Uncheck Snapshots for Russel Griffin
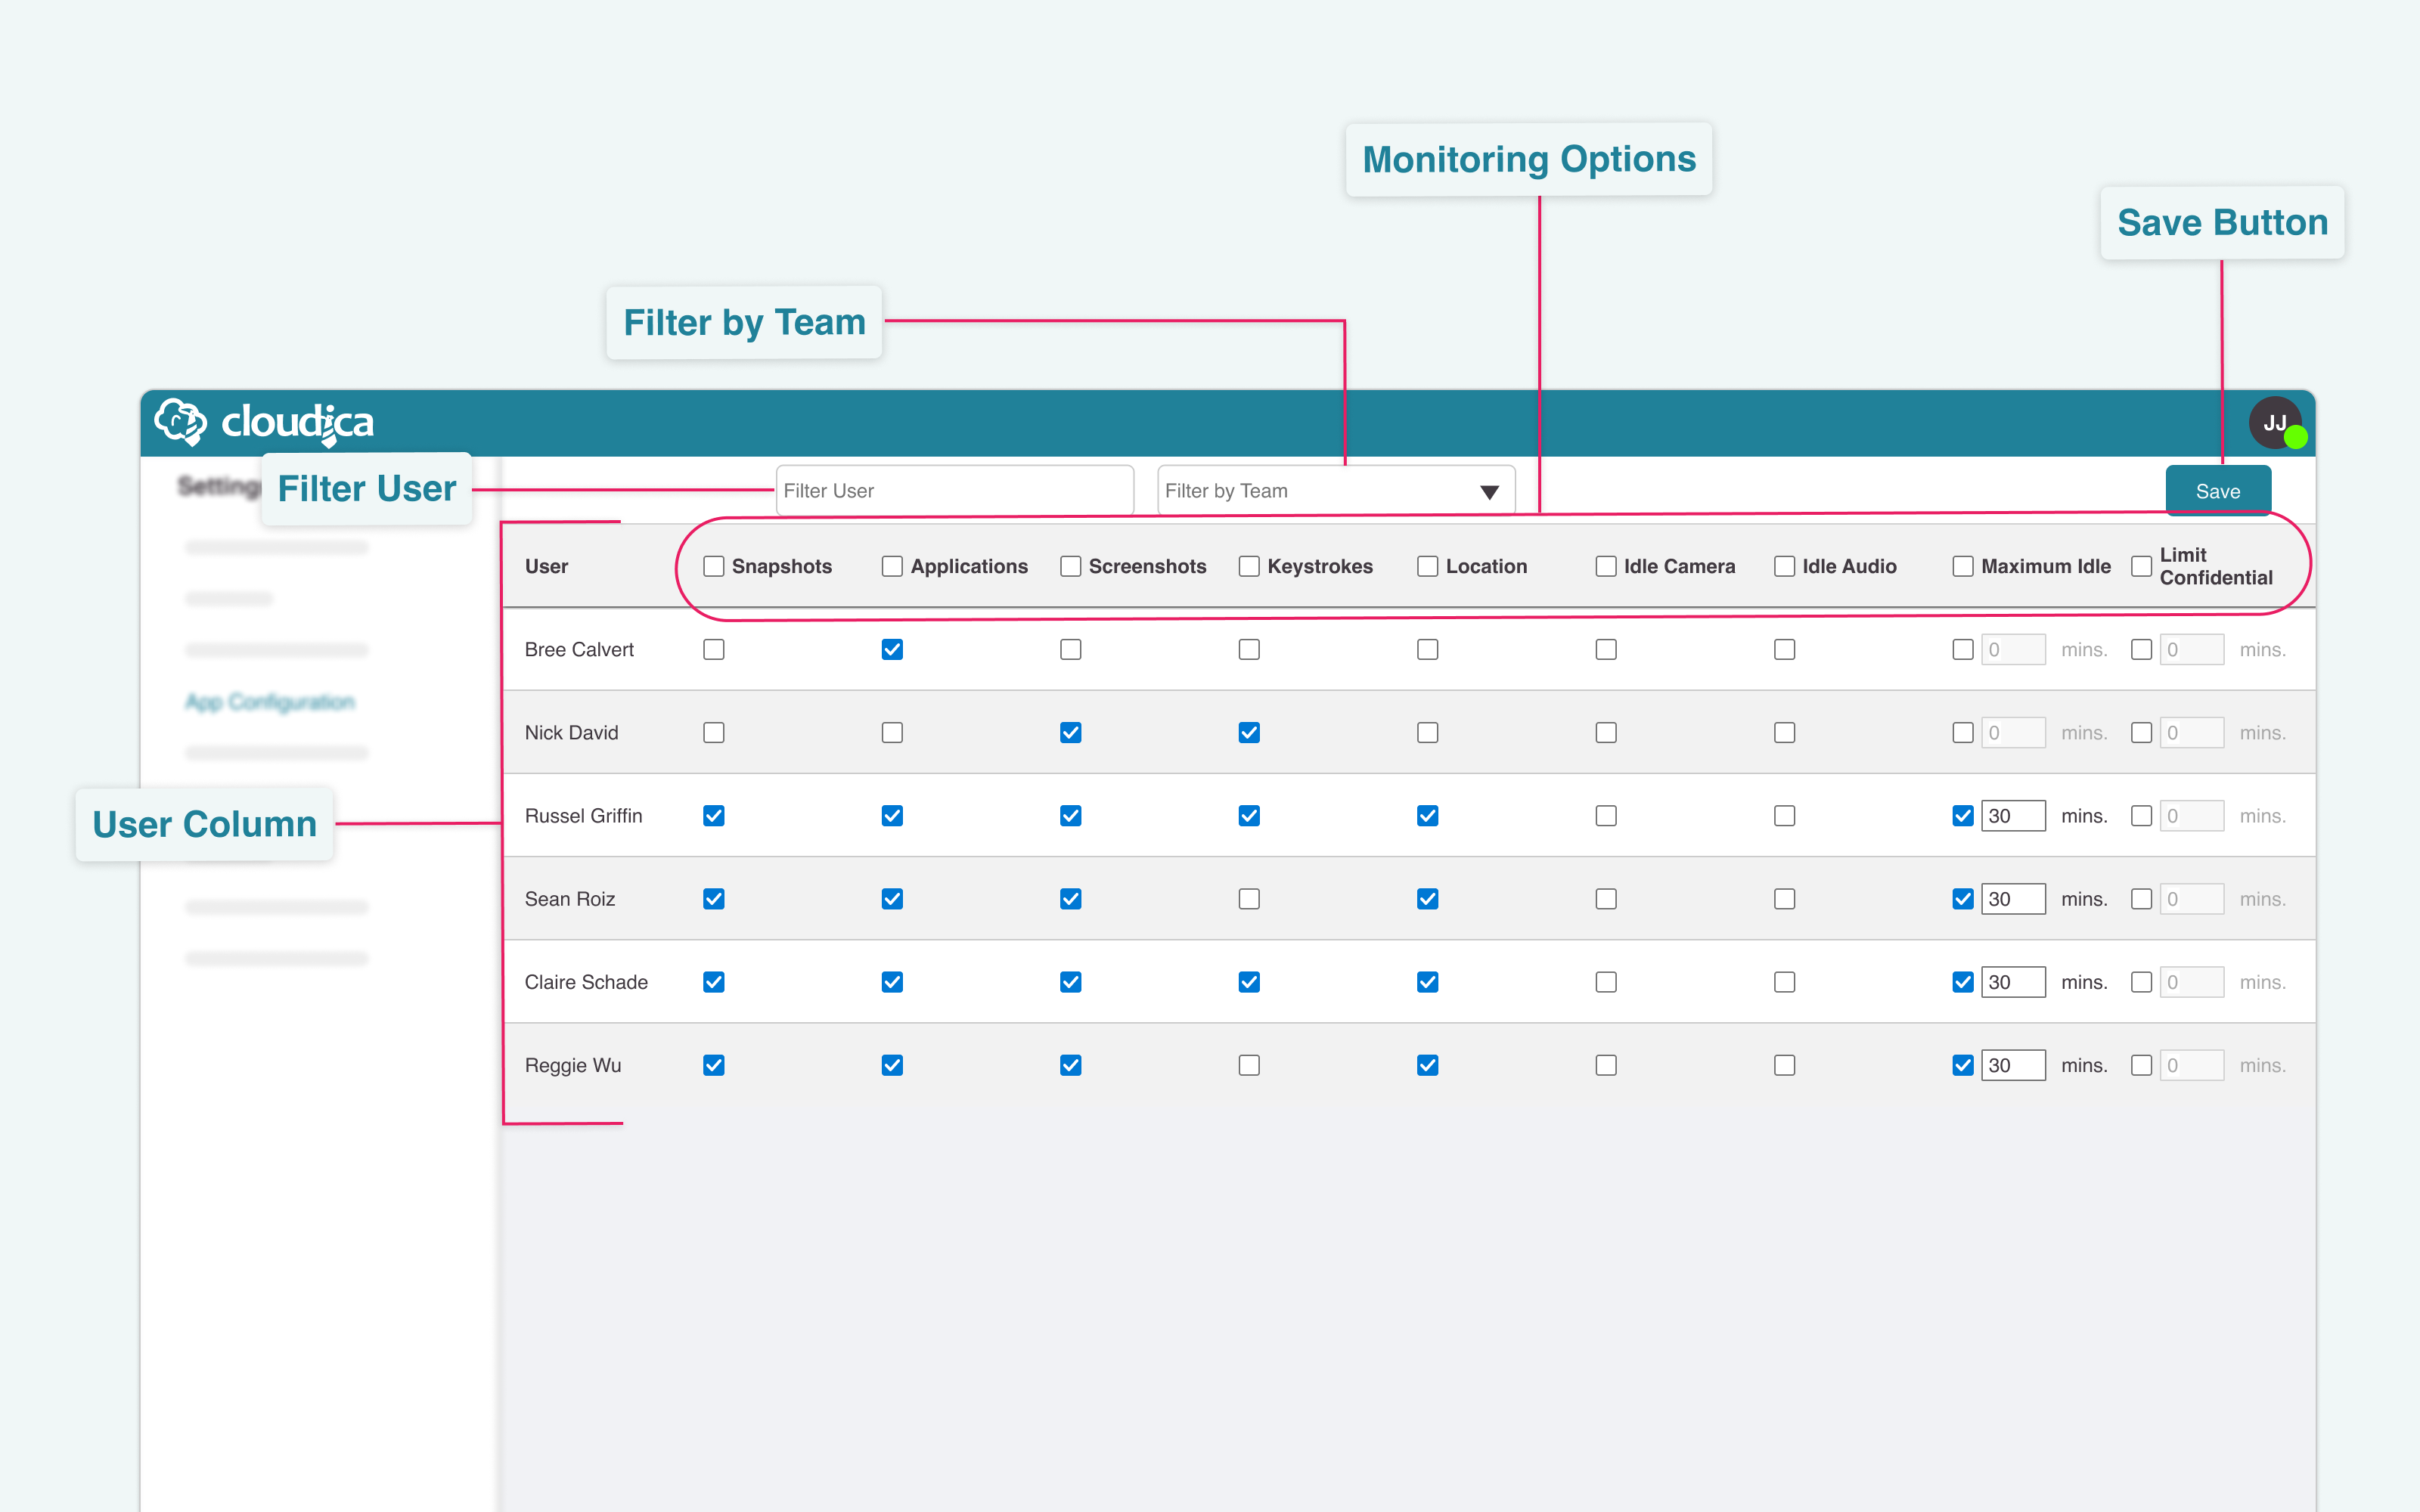The height and width of the screenshot is (1512, 2420). coord(713,815)
